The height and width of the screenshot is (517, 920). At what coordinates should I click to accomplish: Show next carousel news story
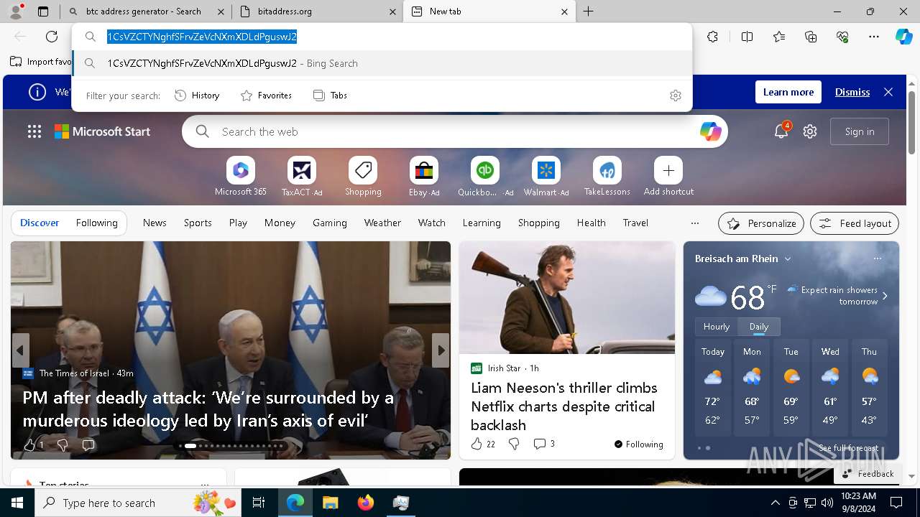click(x=441, y=350)
